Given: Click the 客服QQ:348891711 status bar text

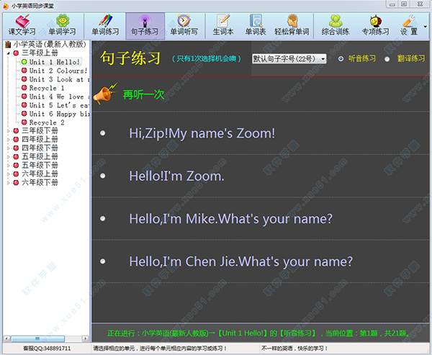Looking at the screenshot, I should click(47, 349).
